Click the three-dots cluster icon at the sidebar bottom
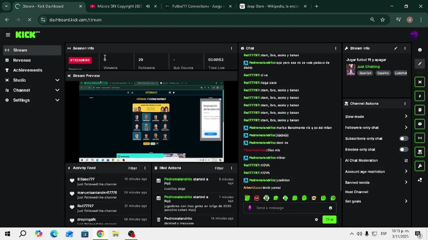 click(x=420, y=180)
